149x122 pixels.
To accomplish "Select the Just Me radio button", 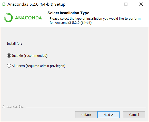I will tap(9, 56).
